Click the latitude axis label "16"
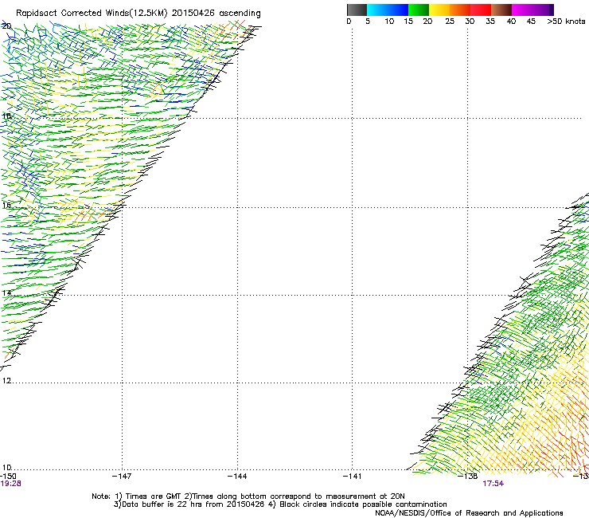This screenshot has width=589, height=518. pos(6,206)
